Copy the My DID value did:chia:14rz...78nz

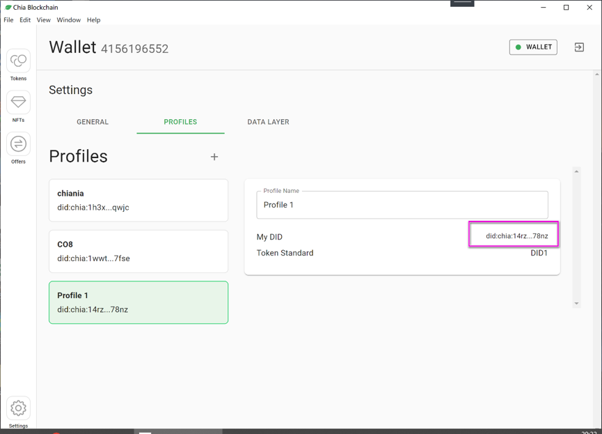pos(517,236)
